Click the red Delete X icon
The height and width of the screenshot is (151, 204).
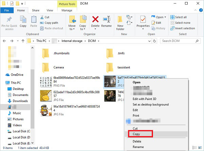click(95, 19)
